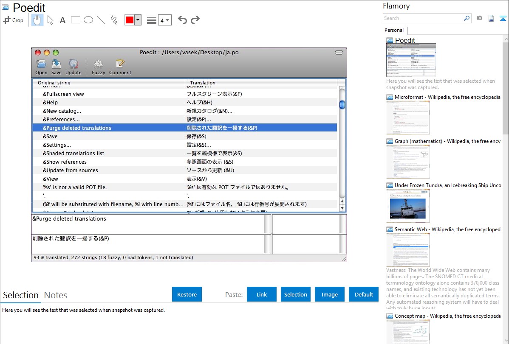Open the color picker dropdown arrow

click(138, 20)
